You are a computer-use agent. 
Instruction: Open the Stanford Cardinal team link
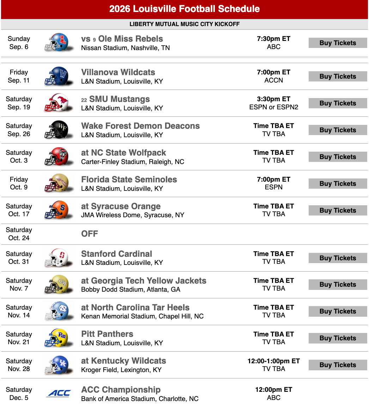117,254
